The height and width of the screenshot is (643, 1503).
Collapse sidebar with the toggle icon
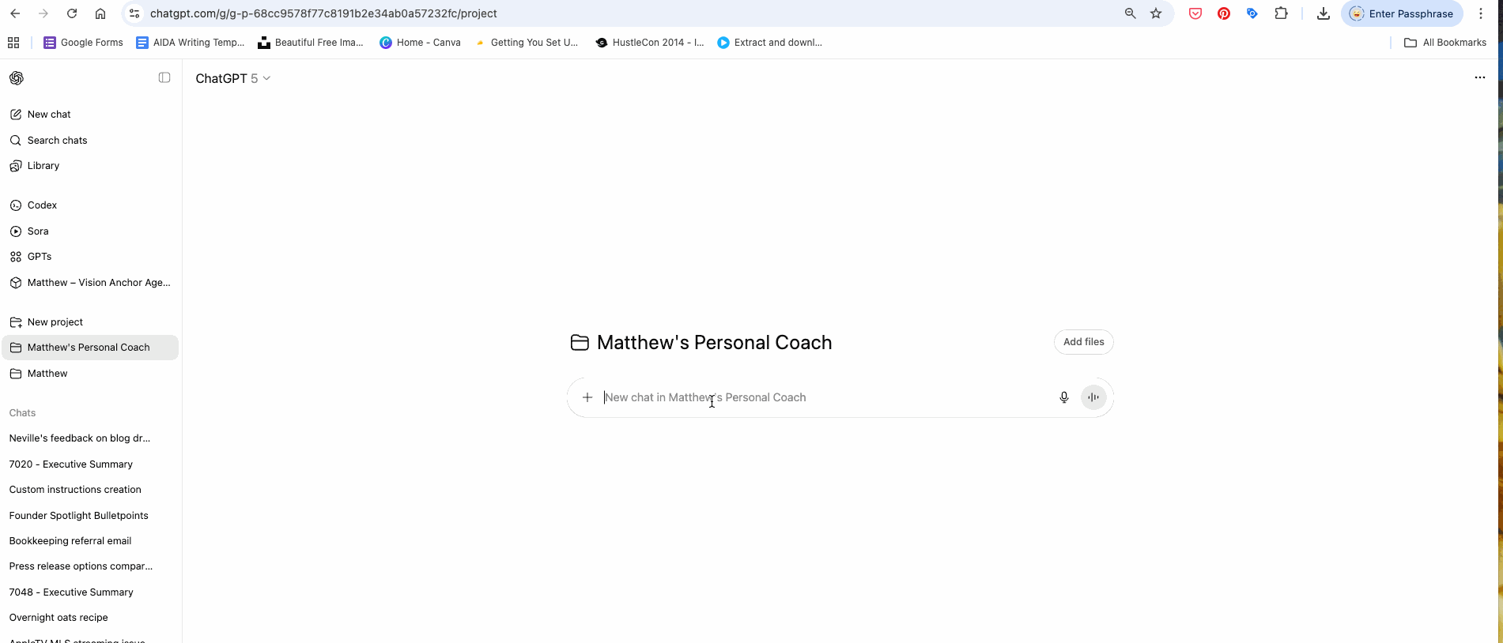pos(164,77)
